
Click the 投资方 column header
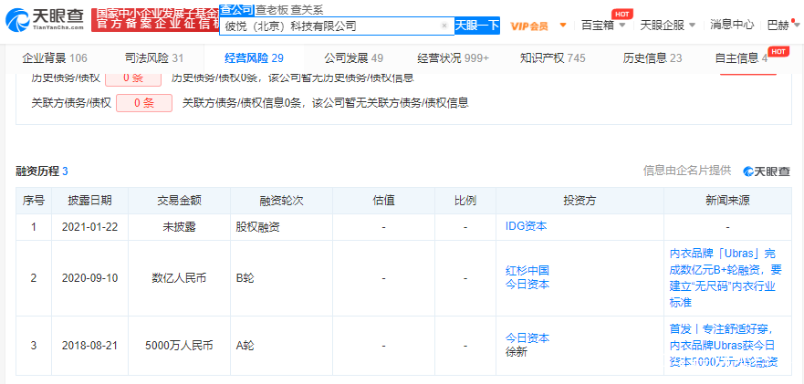pyautogui.click(x=580, y=201)
